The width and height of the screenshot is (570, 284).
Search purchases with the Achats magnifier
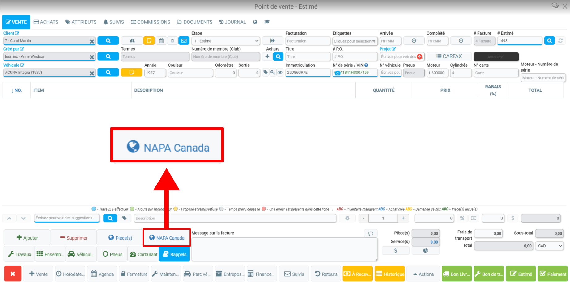[x=278, y=56]
